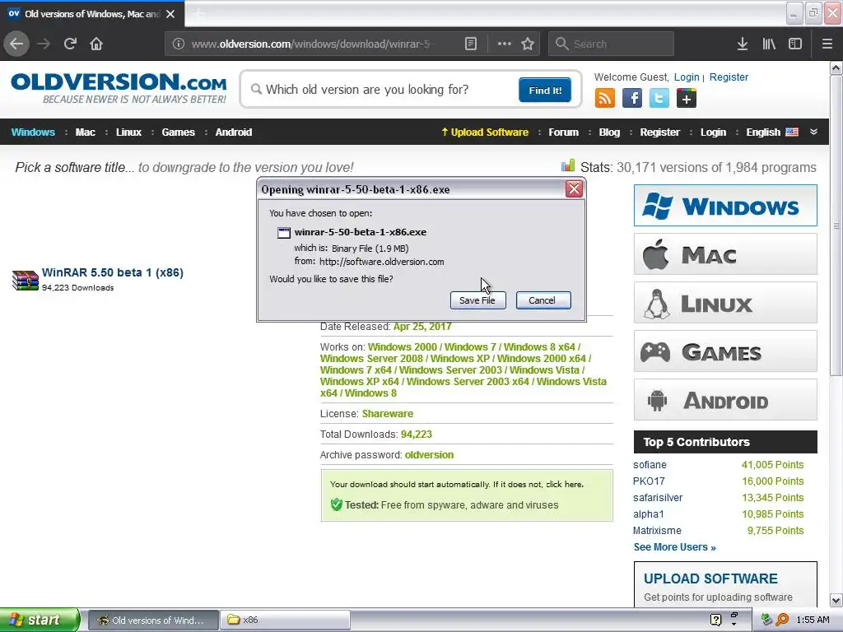Show sidebars using the sidebar icon

tap(795, 44)
